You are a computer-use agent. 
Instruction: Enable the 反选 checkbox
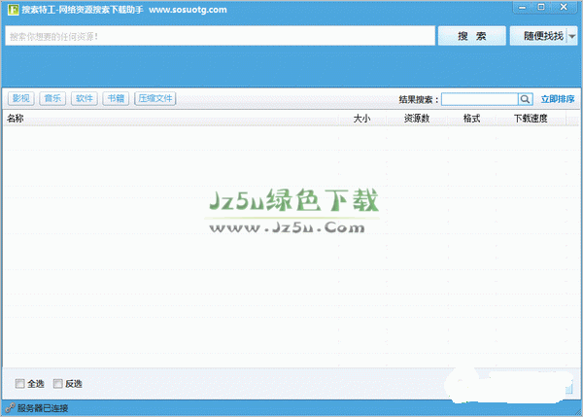[57, 384]
